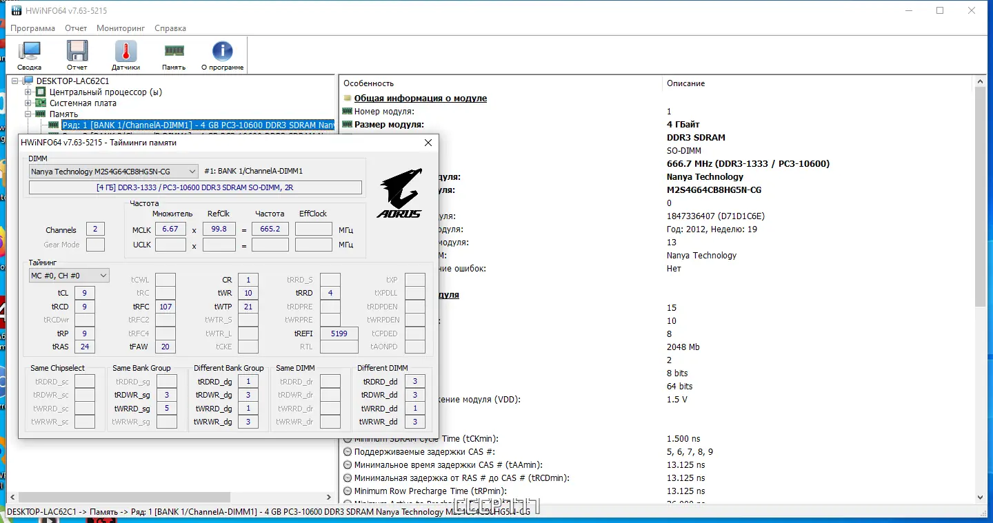This screenshot has height=523, width=993.
Task: Click the HWiNFO64 app icon in title bar
Action: [x=16, y=10]
